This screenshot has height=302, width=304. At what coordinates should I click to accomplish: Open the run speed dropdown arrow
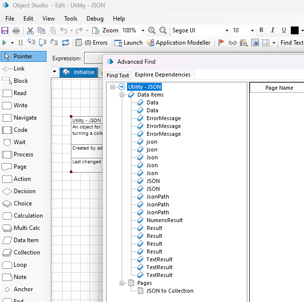(x=12, y=43)
